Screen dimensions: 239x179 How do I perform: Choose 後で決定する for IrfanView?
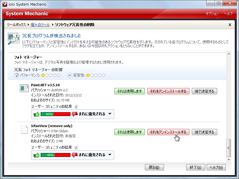pos(204,132)
